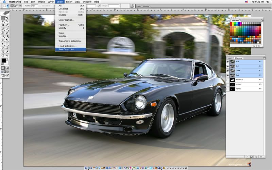Select the Move tool
The image size is (272, 170).
click(7, 18)
